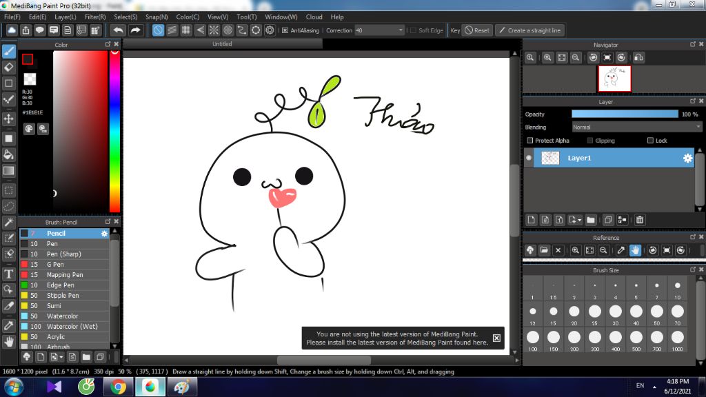Click the eyedropper icon in Reference panel
Viewport: 706px width, 397px height.
pos(621,250)
